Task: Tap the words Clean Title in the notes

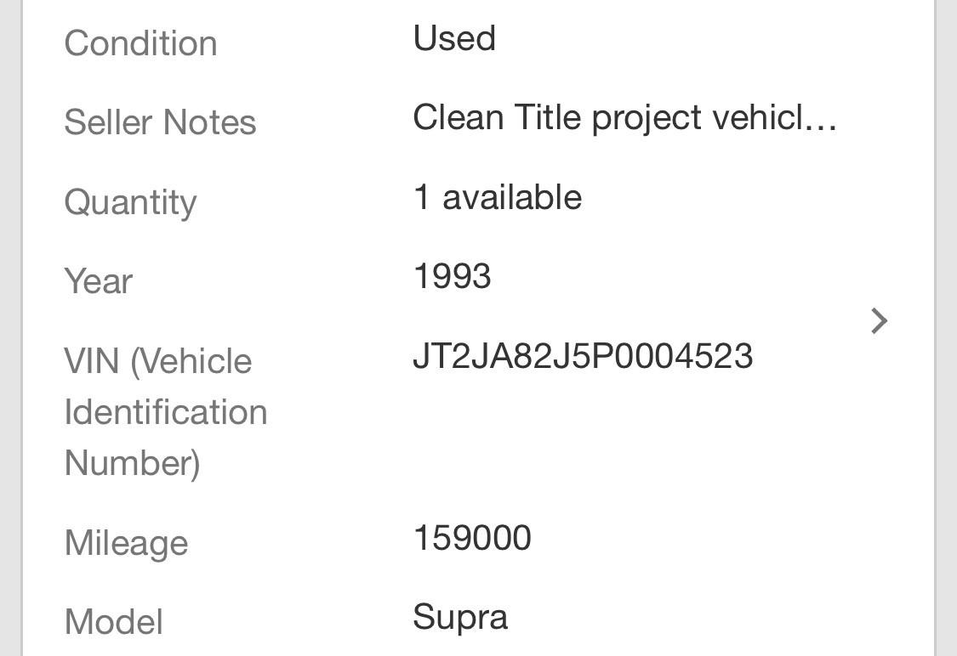Action: click(498, 117)
